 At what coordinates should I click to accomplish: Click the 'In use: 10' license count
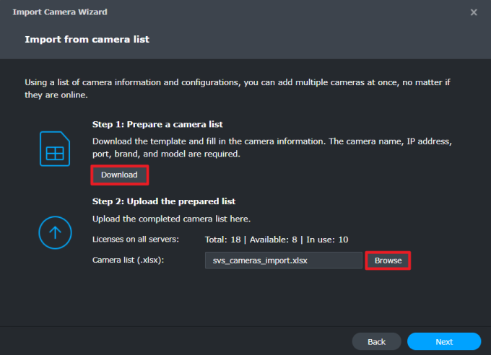[x=327, y=239]
